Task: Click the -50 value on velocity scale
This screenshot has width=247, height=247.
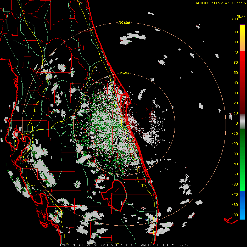Action: pos(235,174)
